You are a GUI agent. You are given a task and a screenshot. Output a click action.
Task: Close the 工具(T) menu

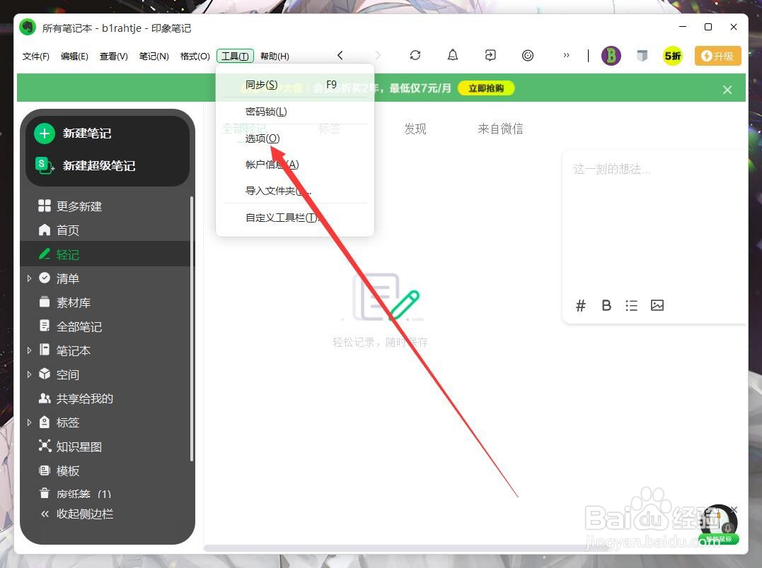coord(235,57)
